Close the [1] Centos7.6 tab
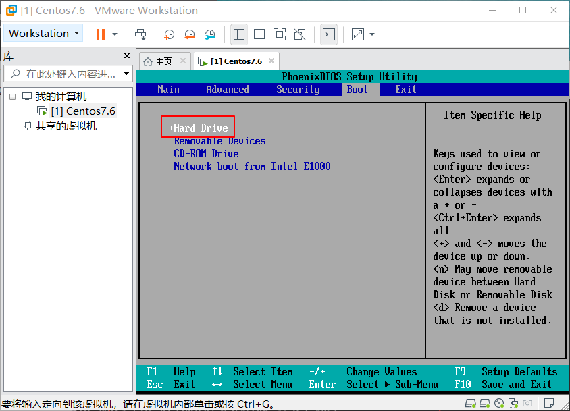Viewport: 570px width, 411px height. click(271, 61)
